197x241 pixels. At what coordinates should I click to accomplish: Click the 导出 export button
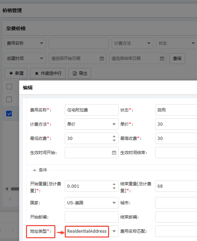pyautogui.click(x=80, y=73)
